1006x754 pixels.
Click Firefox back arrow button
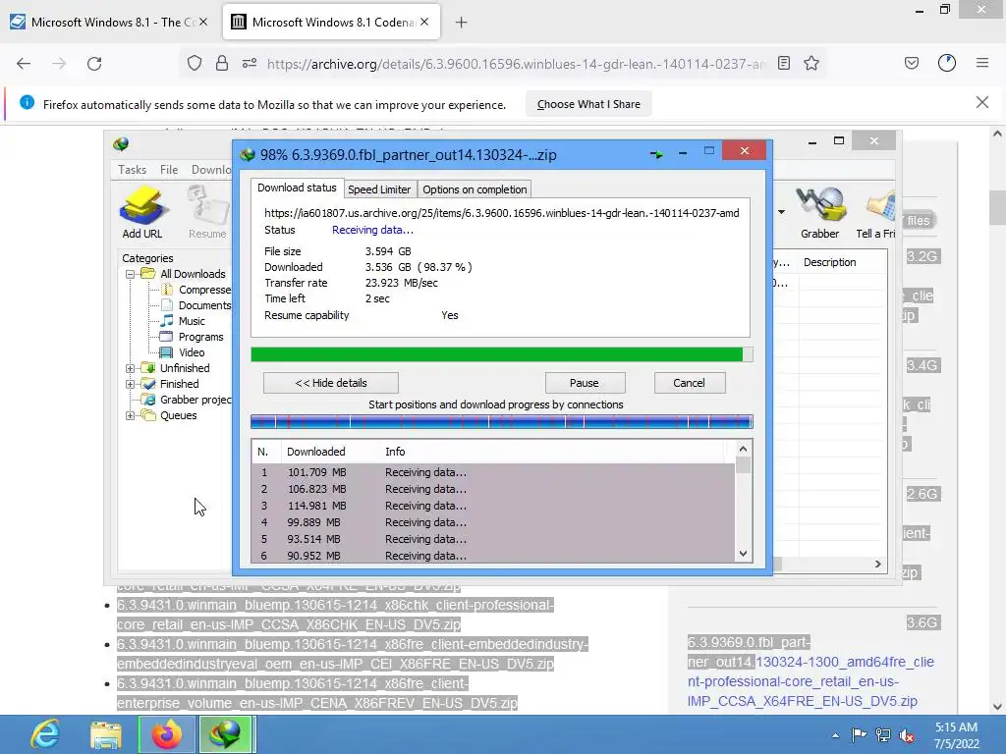coord(24,64)
